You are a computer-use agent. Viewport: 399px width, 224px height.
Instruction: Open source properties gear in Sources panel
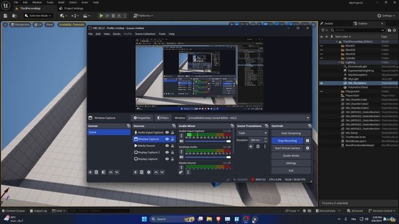(x=149, y=172)
